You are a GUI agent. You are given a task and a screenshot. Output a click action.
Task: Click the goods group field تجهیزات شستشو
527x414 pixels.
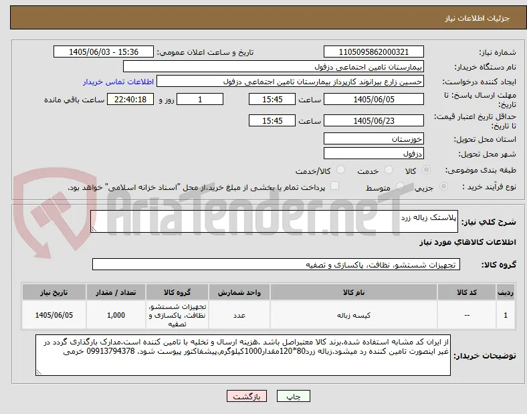click(x=276, y=264)
